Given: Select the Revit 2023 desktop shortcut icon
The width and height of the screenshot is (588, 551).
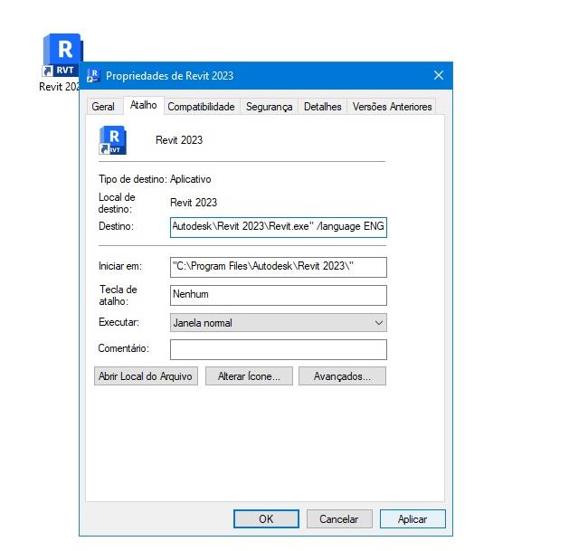Looking at the screenshot, I should coord(62,55).
